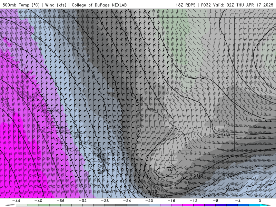
Task: Click the -28 colorbar label
Action: (105, 201)
